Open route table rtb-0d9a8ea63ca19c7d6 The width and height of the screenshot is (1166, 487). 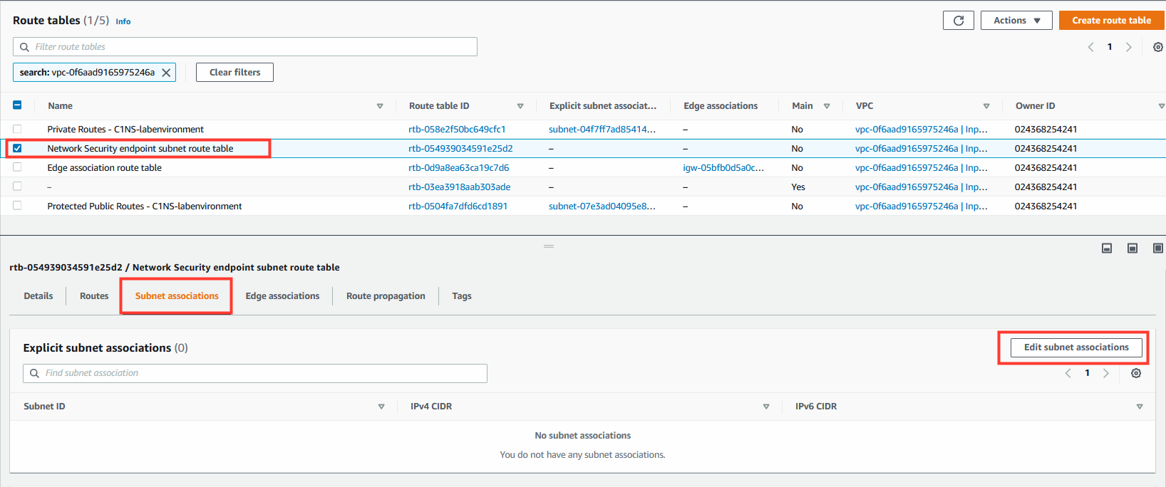pos(459,168)
